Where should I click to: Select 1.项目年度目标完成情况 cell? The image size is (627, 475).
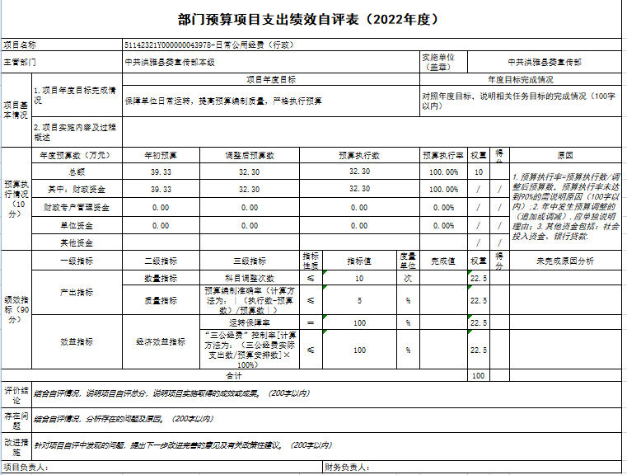click(x=77, y=95)
